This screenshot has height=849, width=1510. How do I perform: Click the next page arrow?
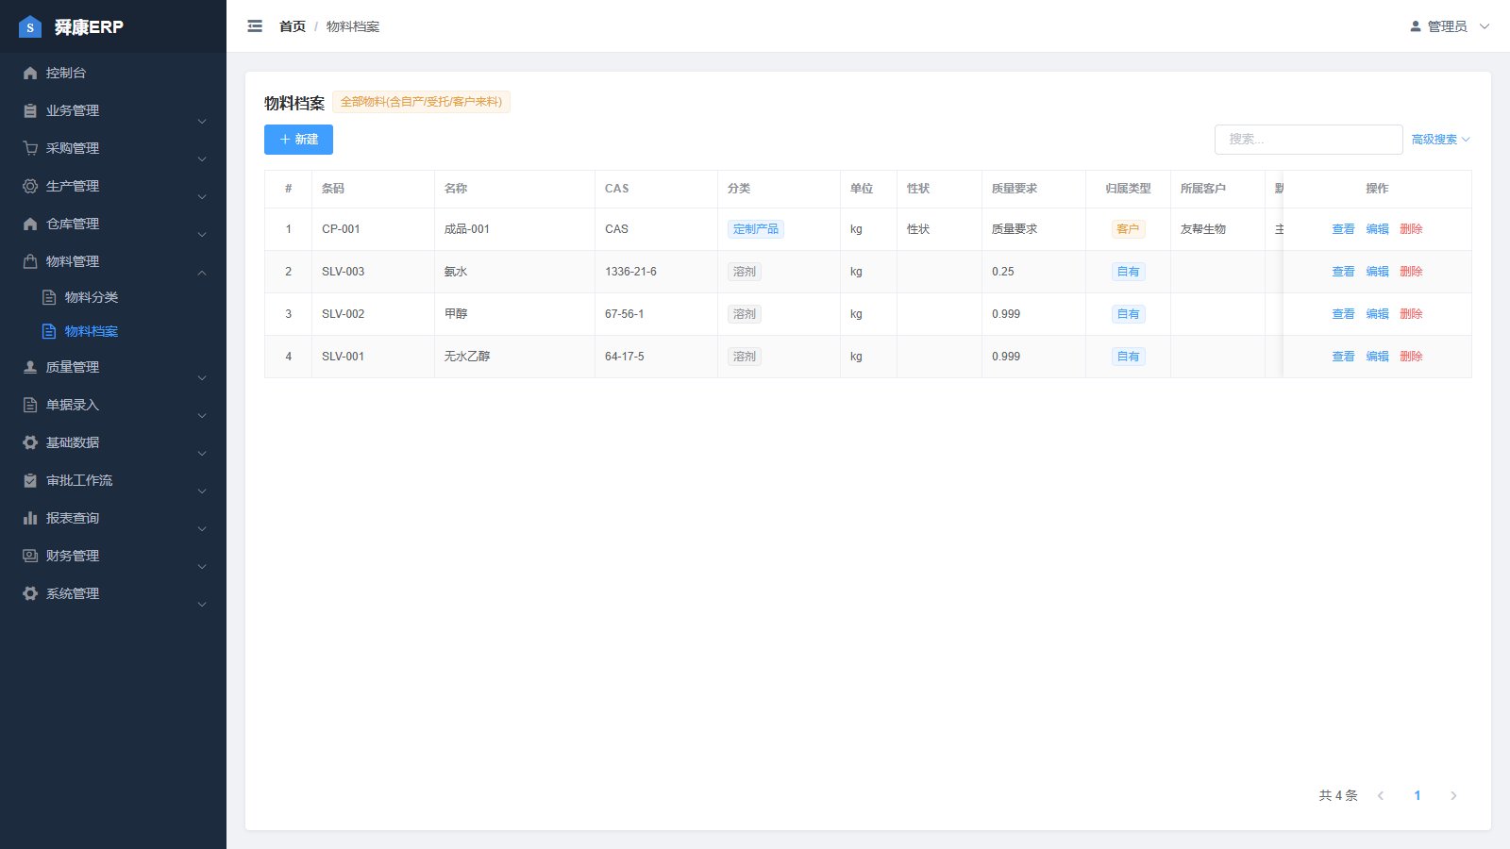(1453, 795)
